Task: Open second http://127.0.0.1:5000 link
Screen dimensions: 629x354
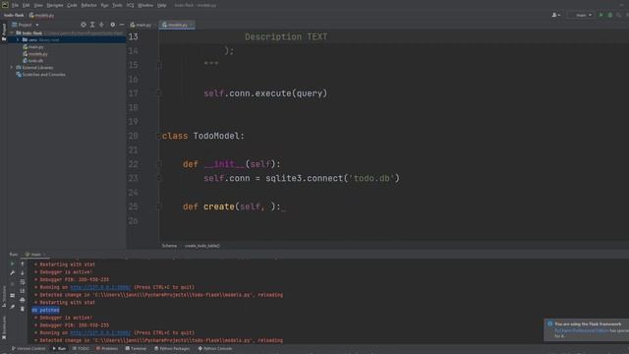Action: (100, 332)
